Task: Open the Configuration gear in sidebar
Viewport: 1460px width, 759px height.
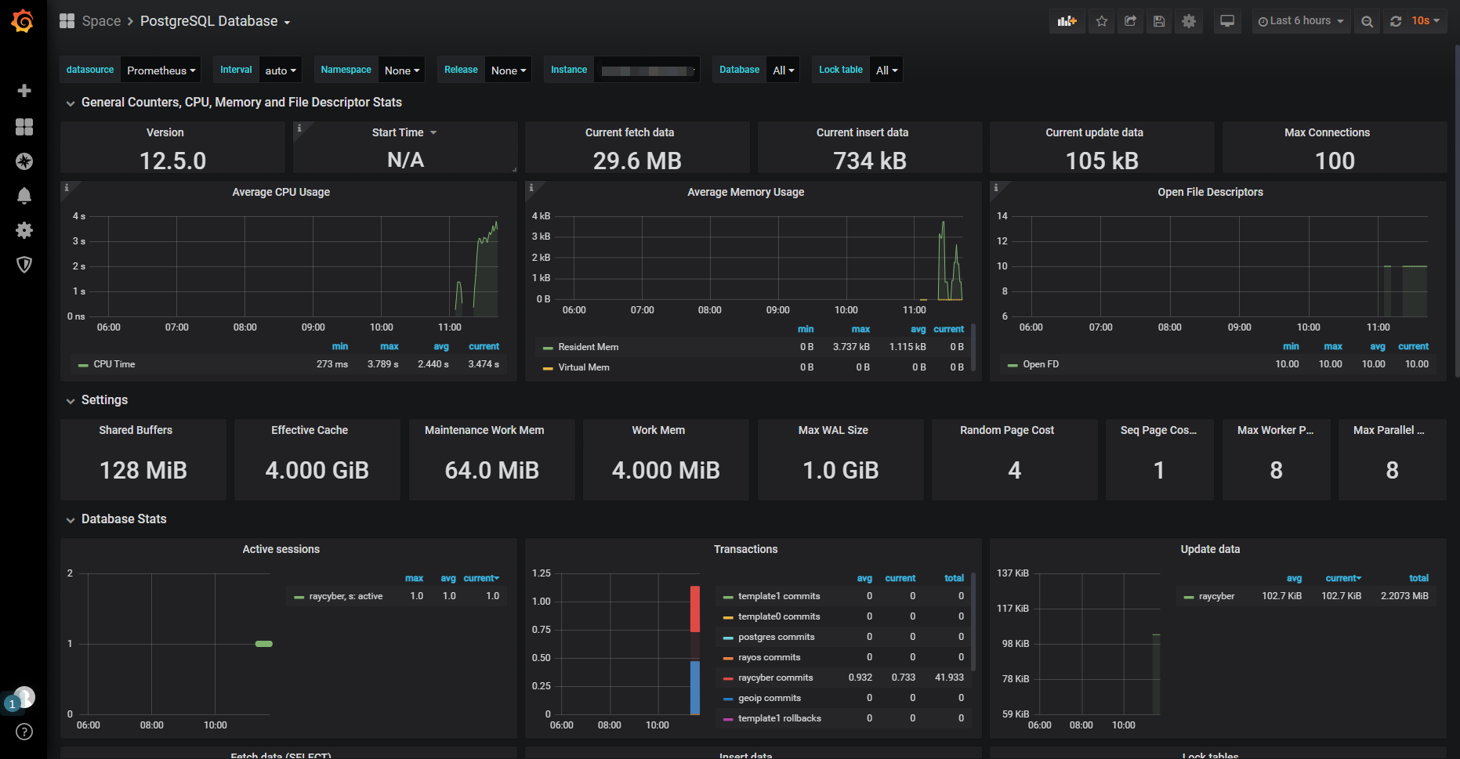Action: [24, 230]
